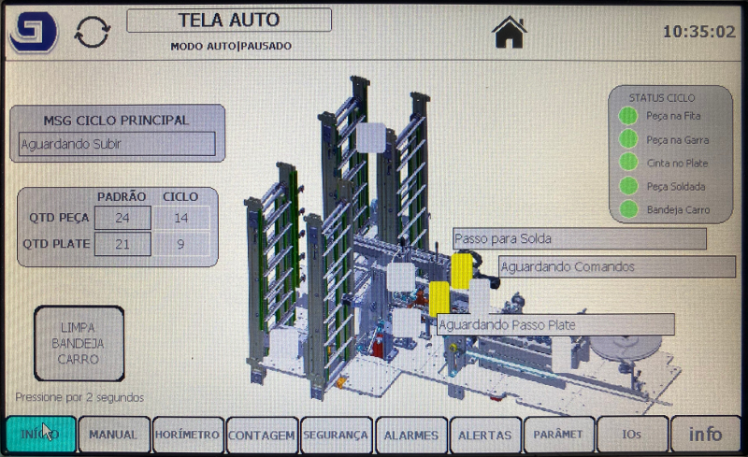Click the QTD PEÇA row label
Screen dimensions: 748x457
59,218
